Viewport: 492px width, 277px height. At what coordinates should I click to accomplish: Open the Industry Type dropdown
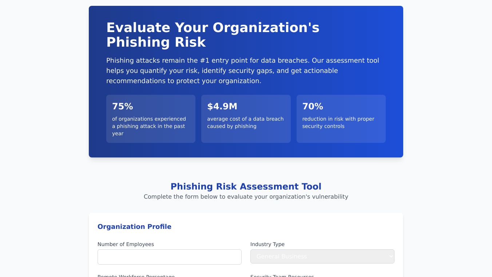(x=322, y=256)
